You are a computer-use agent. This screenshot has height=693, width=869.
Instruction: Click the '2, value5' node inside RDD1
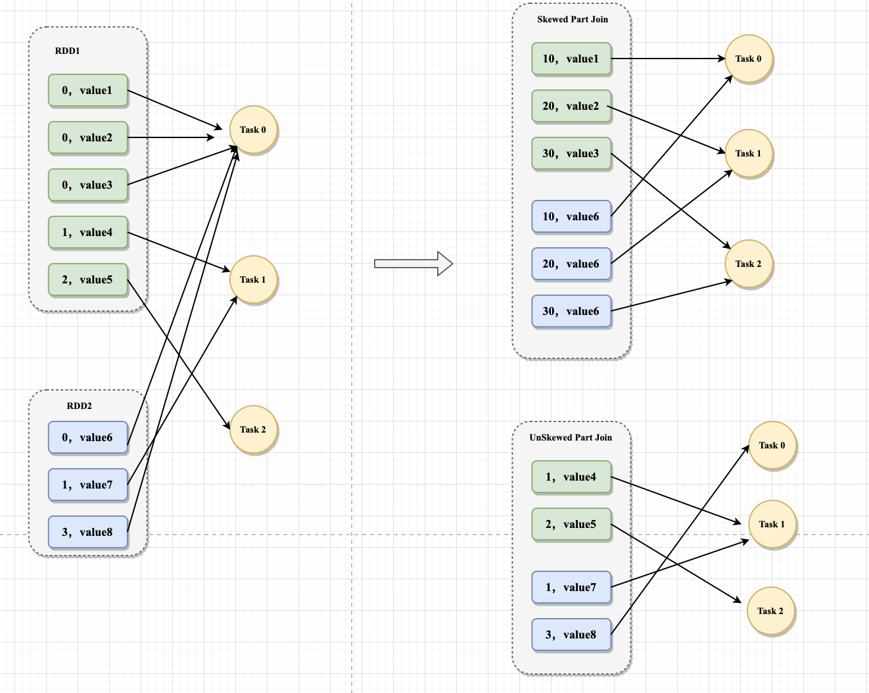click(x=88, y=279)
